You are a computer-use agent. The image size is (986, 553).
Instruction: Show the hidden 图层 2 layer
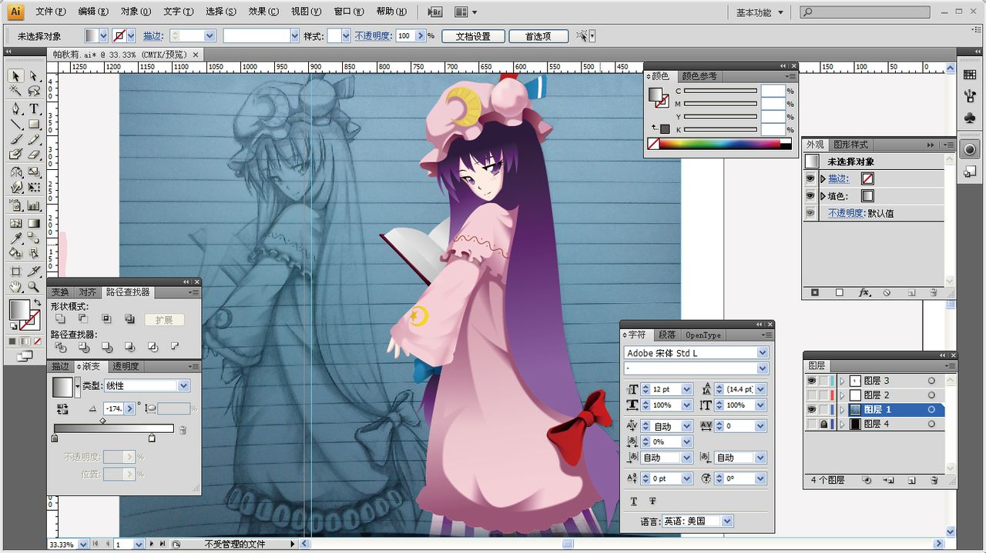811,395
